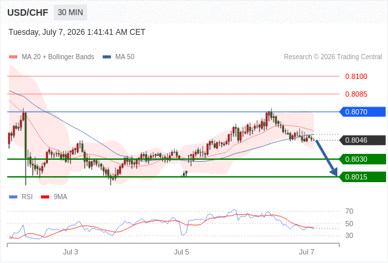Open the Research © 2026 Trading Central credit
This screenshot has width=388, height=263.
click(333, 57)
